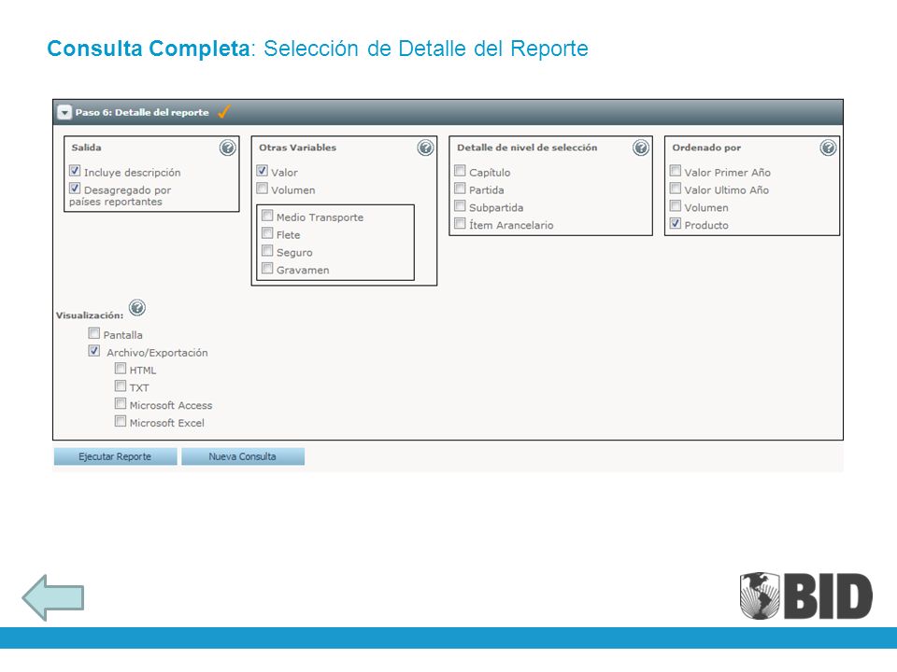Collapse the Paso 6 section arrow

(64, 113)
